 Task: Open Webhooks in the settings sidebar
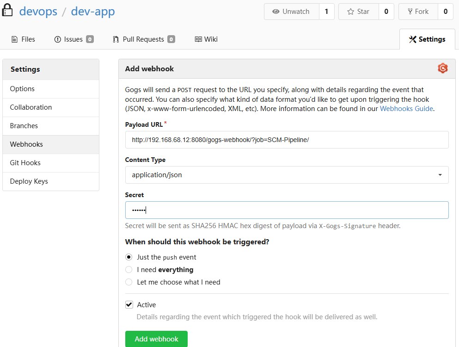pyautogui.click(x=51, y=144)
